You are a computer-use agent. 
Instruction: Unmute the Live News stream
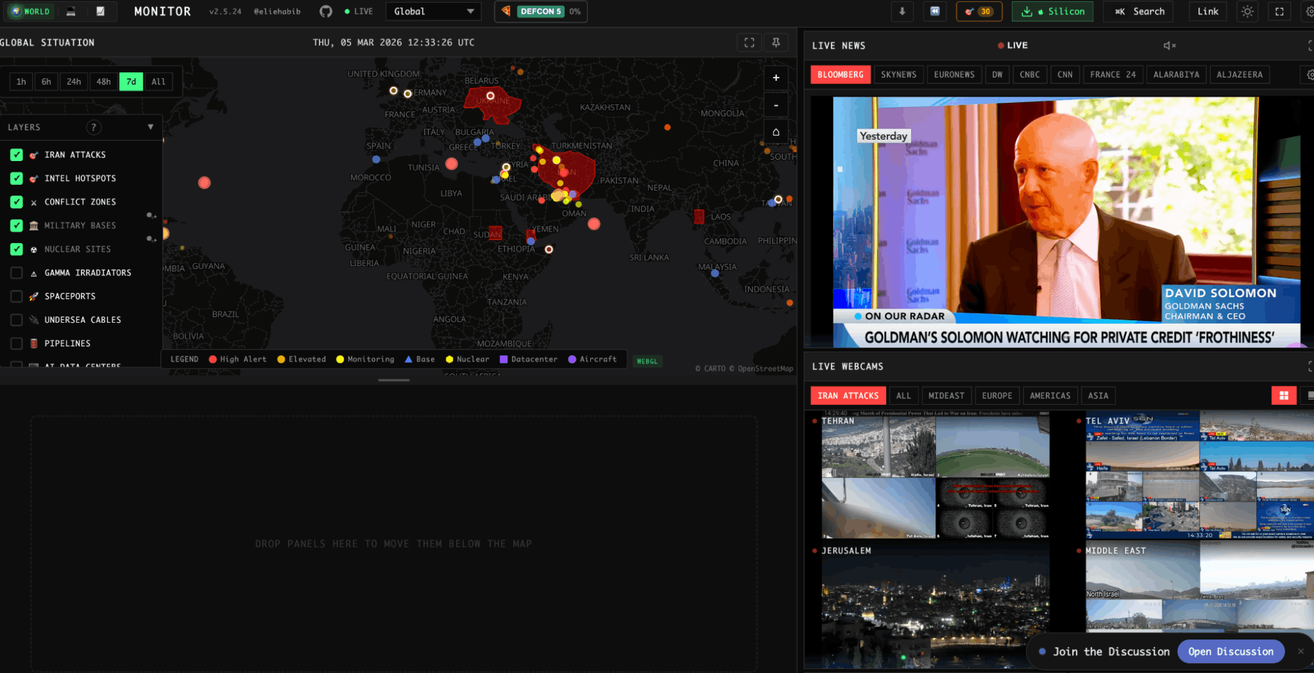pyautogui.click(x=1169, y=45)
